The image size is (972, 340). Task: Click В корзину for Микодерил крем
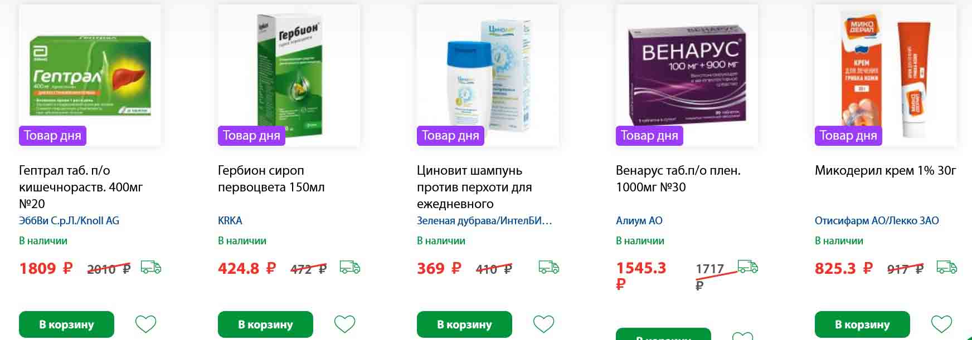[x=862, y=324]
